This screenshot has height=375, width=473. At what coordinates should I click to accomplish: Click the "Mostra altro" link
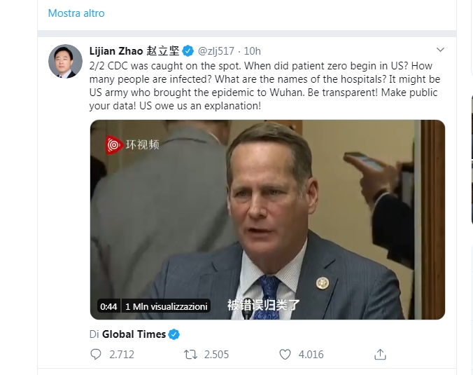[76, 13]
